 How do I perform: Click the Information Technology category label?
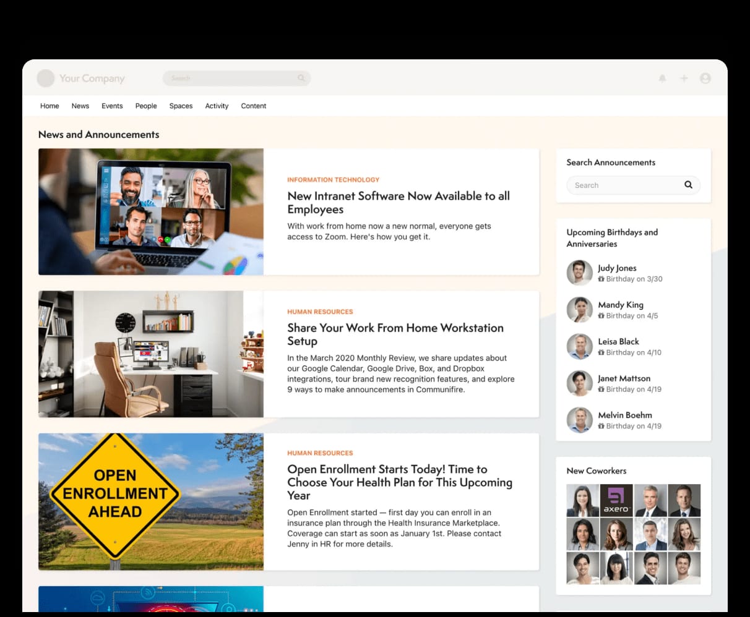(x=334, y=180)
